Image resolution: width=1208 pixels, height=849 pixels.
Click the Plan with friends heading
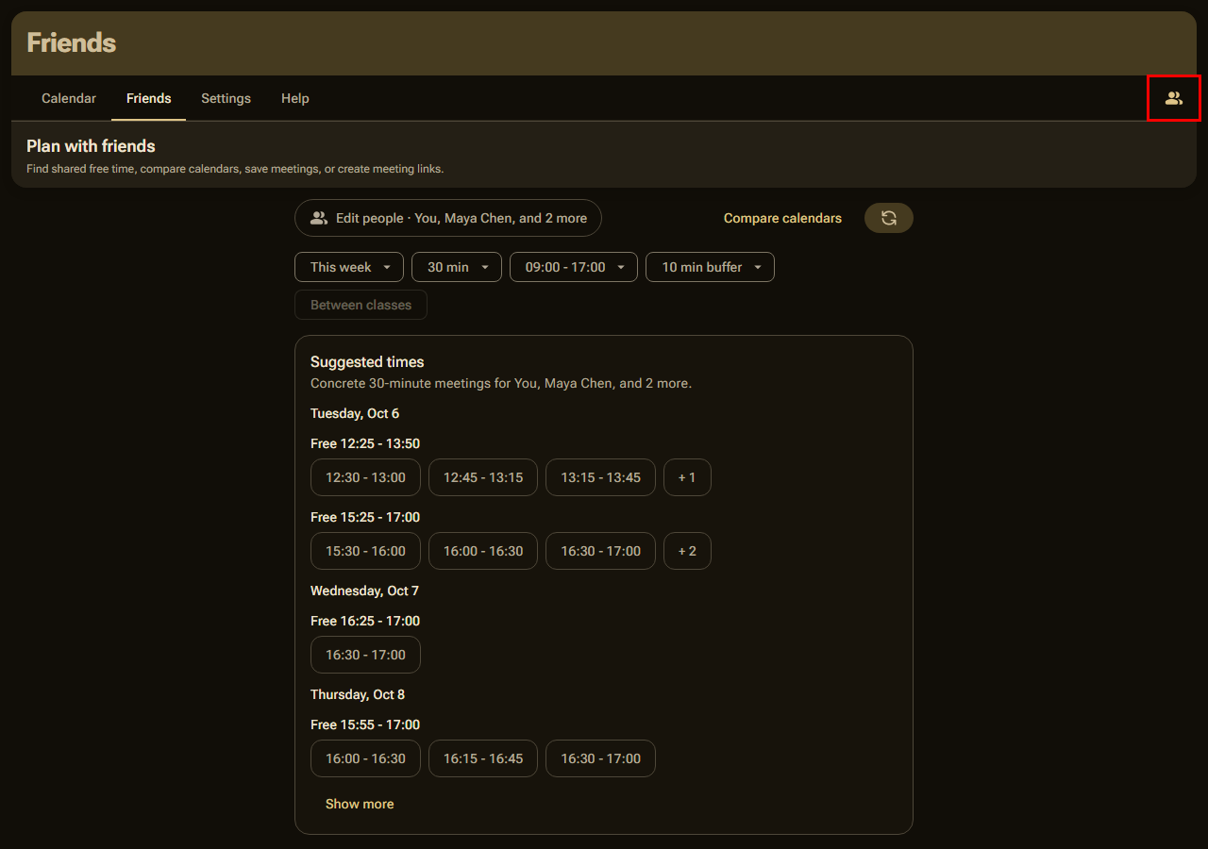tap(91, 146)
